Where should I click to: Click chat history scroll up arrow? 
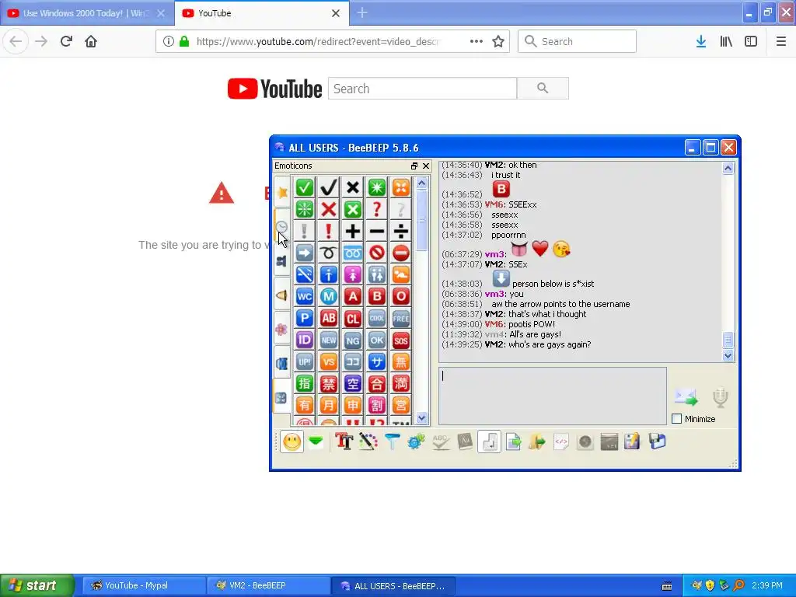(x=728, y=168)
